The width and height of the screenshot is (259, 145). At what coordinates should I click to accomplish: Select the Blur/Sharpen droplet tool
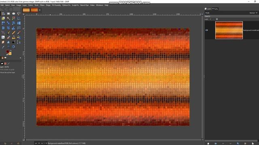click(x=8, y=42)
